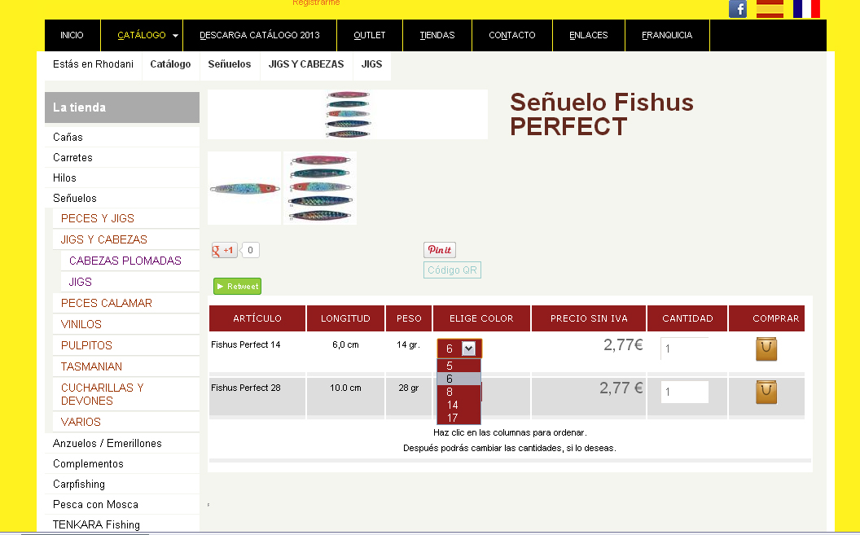Open the TIENDAS menu item
860x535 pixels.
point(437,35)
